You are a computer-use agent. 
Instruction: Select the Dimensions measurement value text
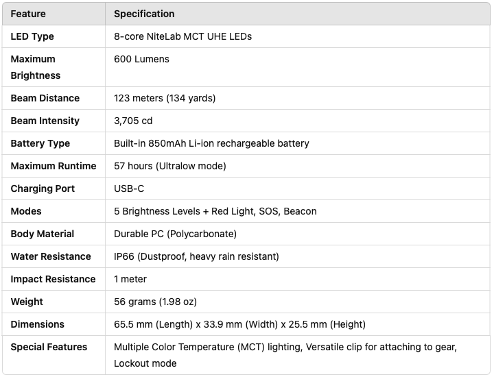pos(239,324)
